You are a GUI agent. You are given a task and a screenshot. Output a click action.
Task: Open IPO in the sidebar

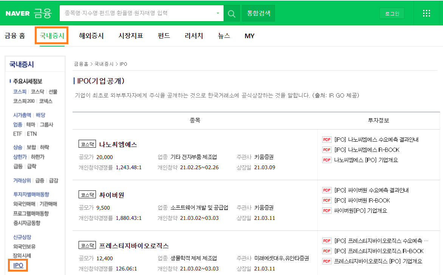[18, 266]
